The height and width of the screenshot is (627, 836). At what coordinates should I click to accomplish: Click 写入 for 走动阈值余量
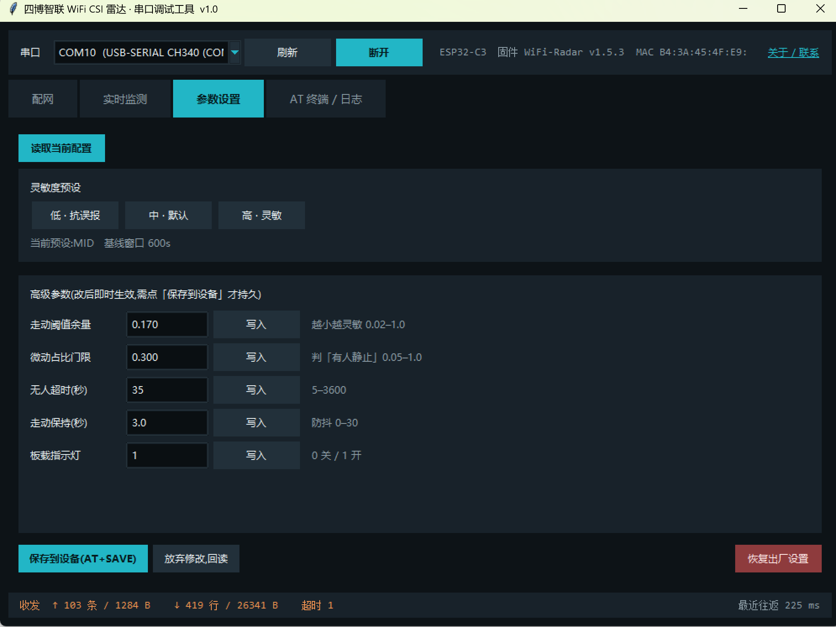(256, 324)
